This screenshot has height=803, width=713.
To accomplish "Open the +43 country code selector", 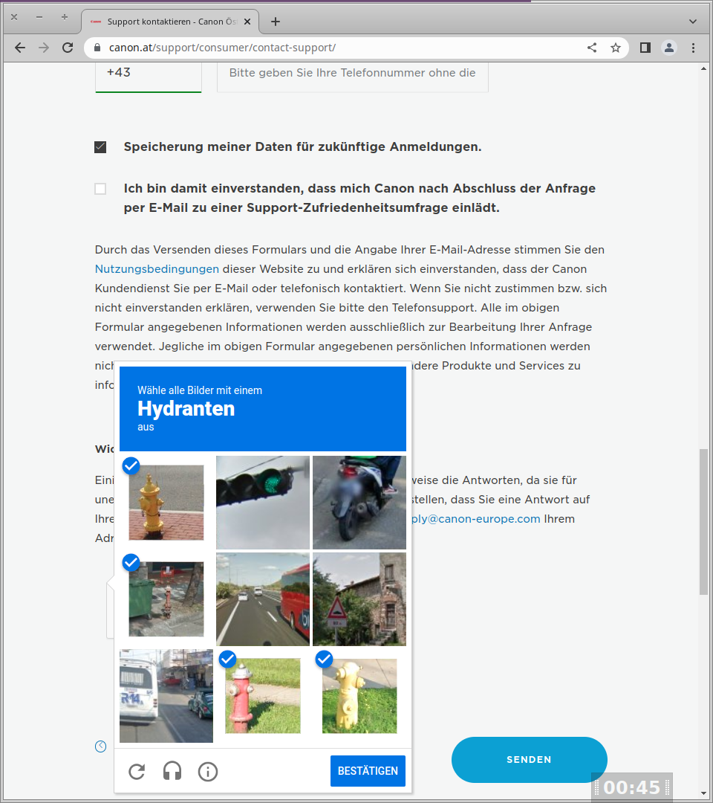I will point(148,74).
